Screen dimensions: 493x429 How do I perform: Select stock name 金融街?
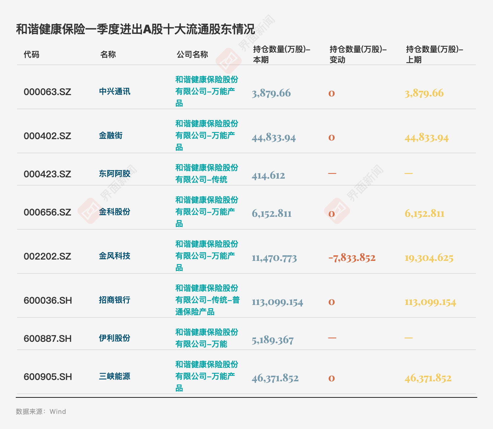pyautogui.click(x=111, y=135)
